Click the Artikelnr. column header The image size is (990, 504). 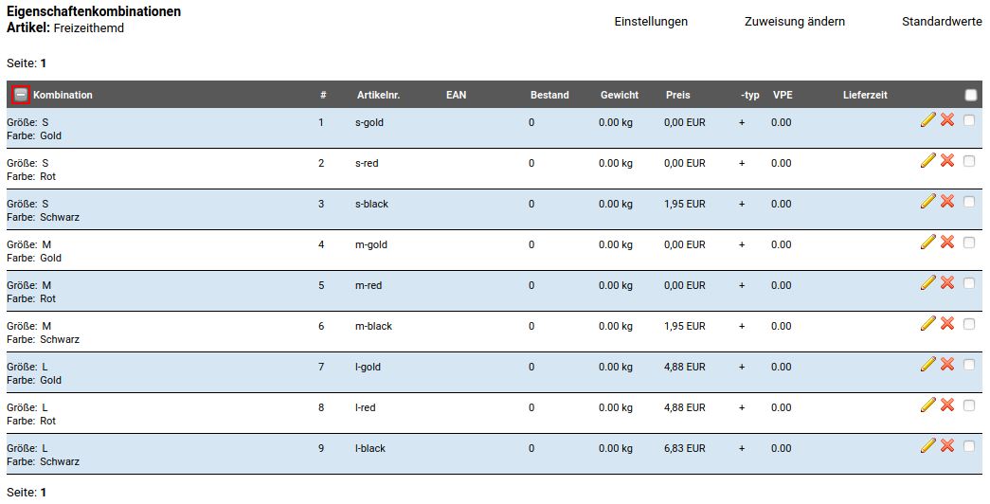379,95
